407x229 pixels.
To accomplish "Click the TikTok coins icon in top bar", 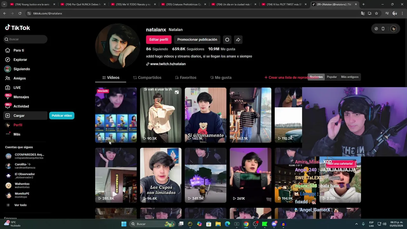I will [376, 29].
